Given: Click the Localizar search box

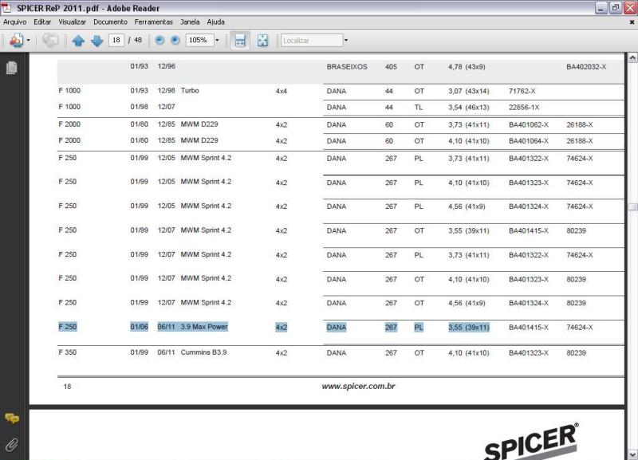Looking at the screenshot, I should (x=312, y=41).
